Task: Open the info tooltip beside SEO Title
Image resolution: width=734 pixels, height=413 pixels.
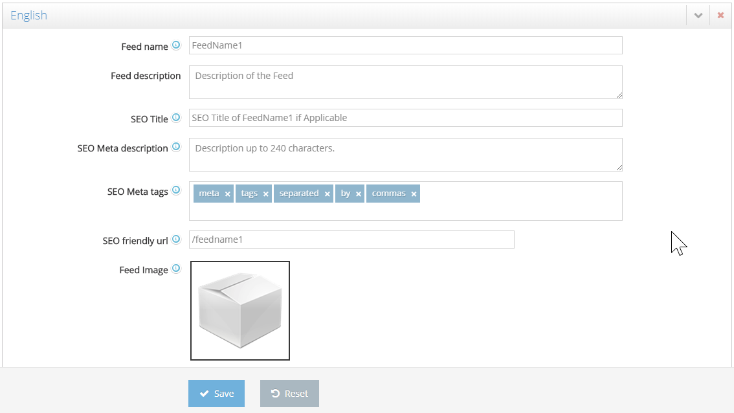Action: pyautogui.click(x=175, y=117)
